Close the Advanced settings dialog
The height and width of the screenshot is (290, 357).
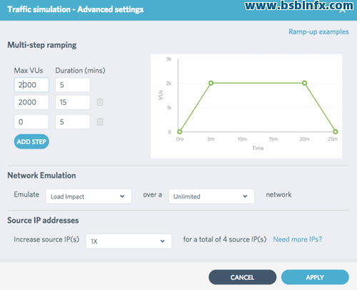343,11
